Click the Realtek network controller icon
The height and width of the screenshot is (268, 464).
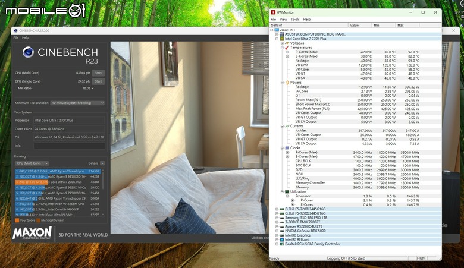282,244
